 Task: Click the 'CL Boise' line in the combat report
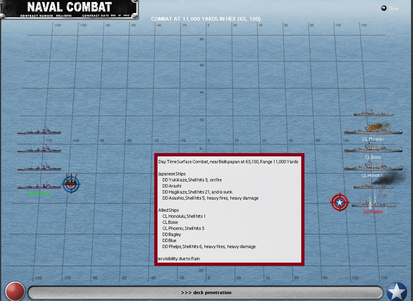pos(170,222)
